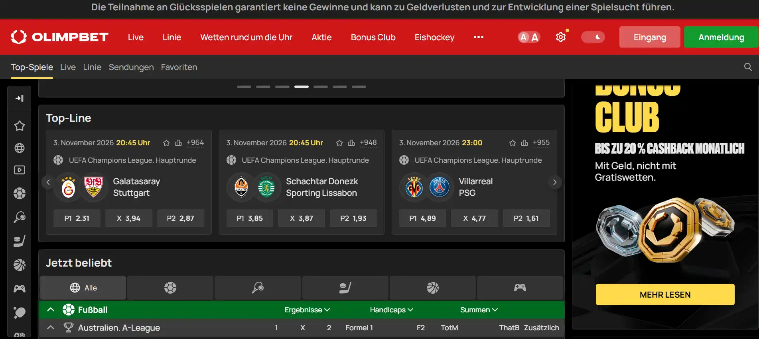Screen dimensions: 759x339
Task: Open the more menu with three dots
Action: coord(479,37)
